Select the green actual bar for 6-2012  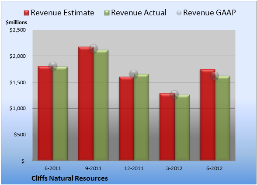(x=222, y=118)
